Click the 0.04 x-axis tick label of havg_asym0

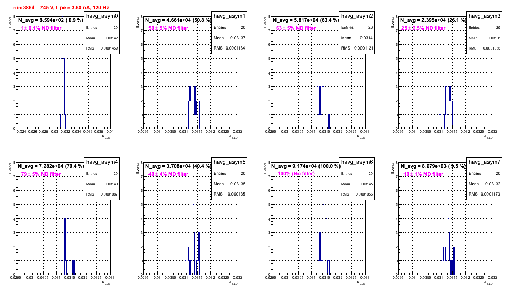point(110,131)
